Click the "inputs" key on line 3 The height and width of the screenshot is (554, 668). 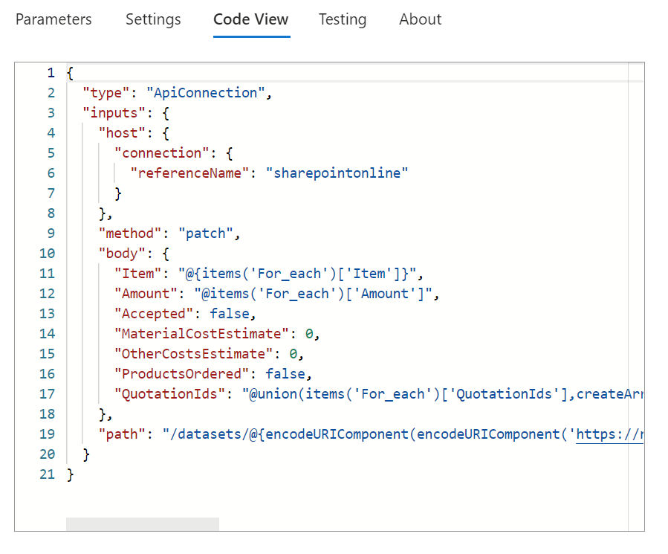coord(114,113)
